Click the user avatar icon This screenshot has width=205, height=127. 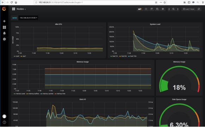tap(4, 116)
